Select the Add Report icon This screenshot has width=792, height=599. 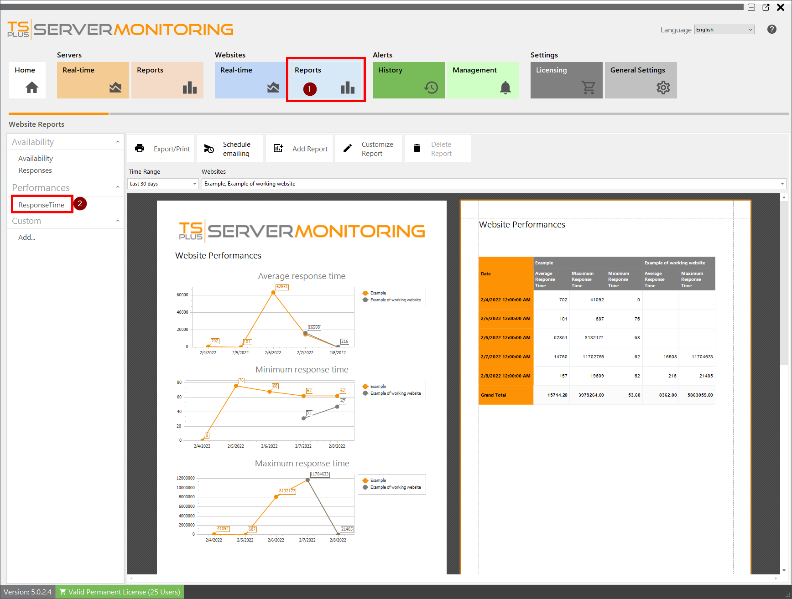(278, 148)
